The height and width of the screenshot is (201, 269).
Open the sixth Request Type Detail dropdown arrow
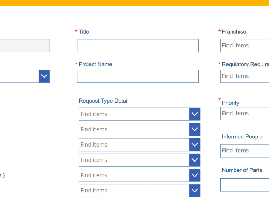[x=194, y=191]
